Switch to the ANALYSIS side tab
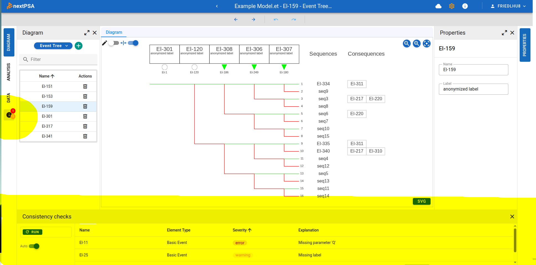This screenshot has height=265, width=536. [x=9, y=72]
